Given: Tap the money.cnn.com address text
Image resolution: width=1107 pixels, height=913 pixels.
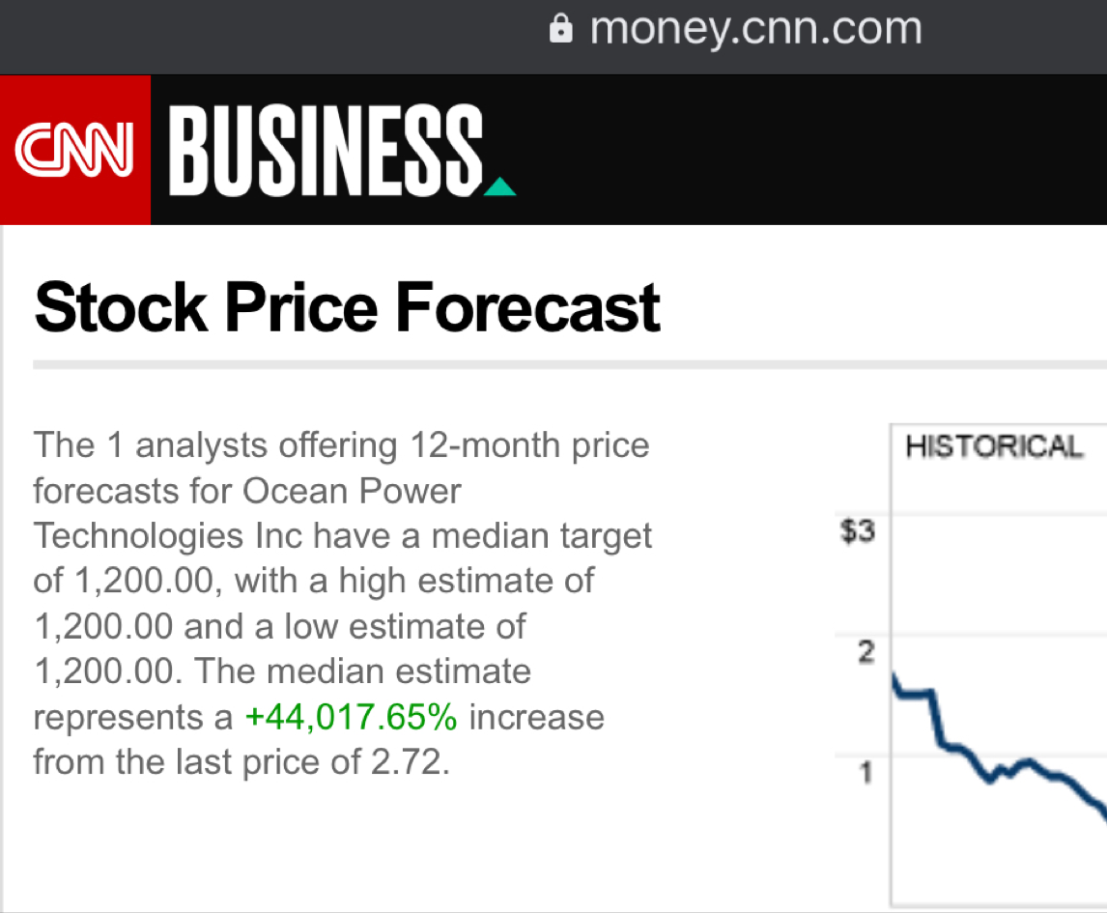Looking at the screenshot, I should click(755, 28).
